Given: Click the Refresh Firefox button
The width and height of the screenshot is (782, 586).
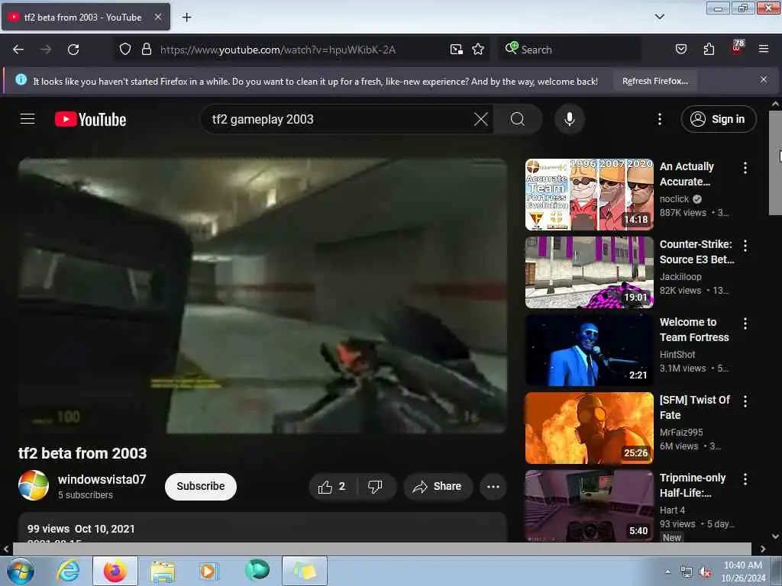Looking at the screenshot, I should tap(654, 81).
